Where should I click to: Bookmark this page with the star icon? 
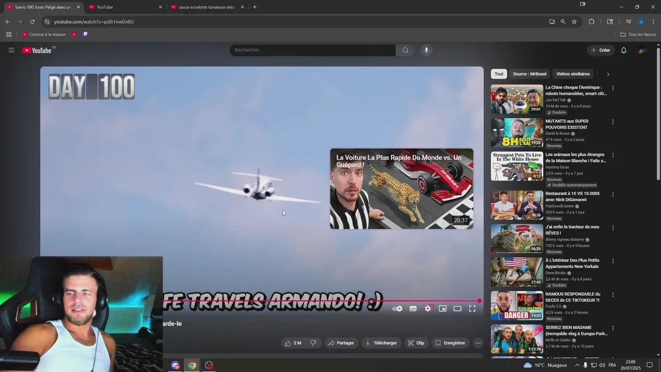point(574,22)
